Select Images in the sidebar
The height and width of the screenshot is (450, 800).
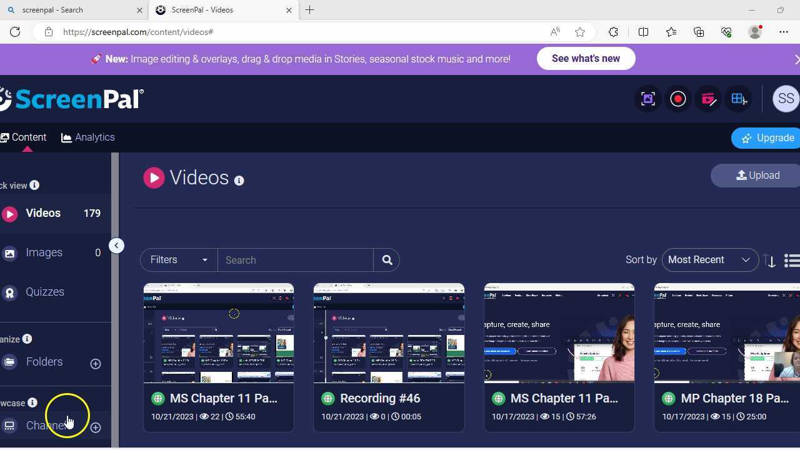[x=44, y=252]
